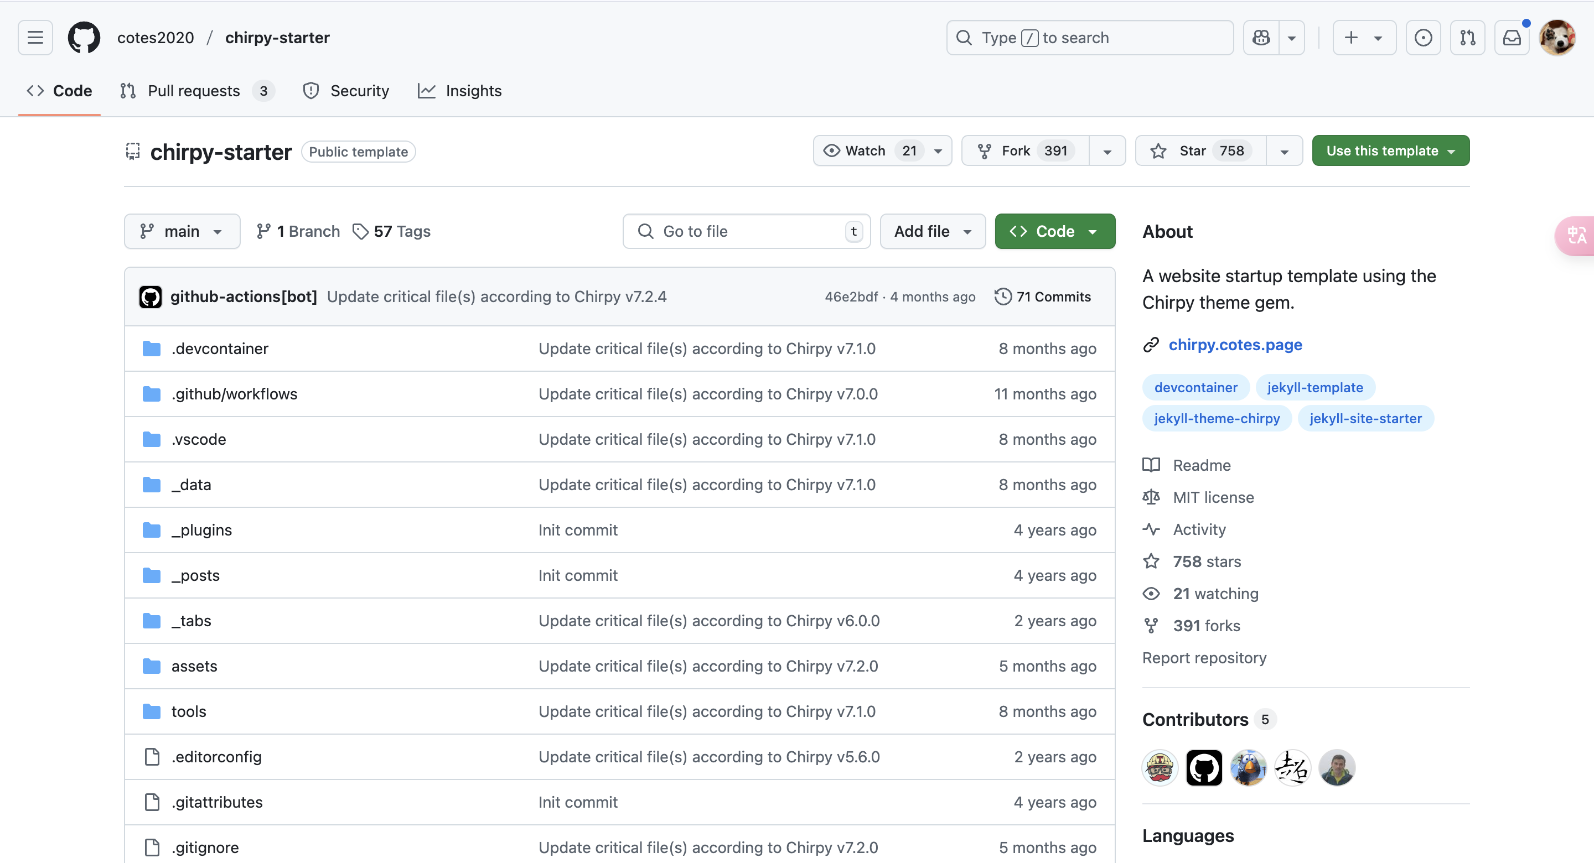
Task: Click first contributor avatar with hat
Action: [1160, 768]
